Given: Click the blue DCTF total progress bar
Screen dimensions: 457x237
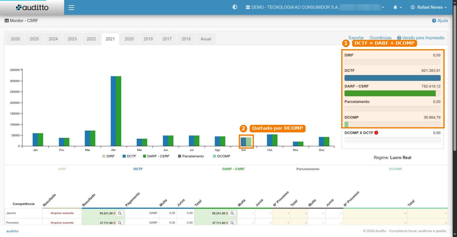Looking at the screenshot, I should [x=393, y=78].
